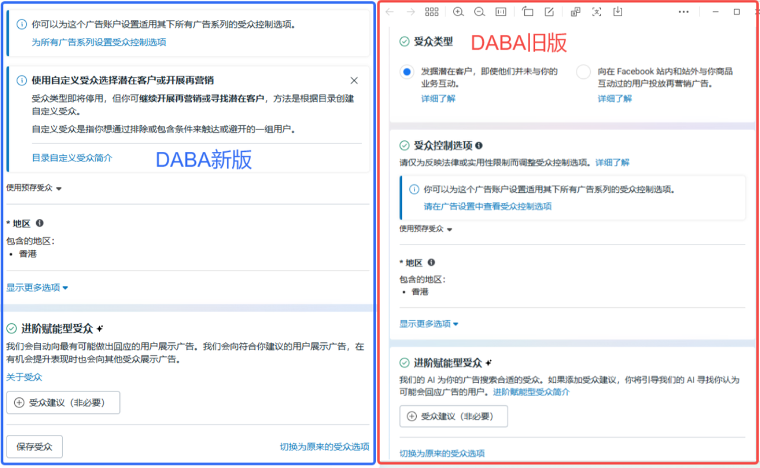Open 使用预存受众 dropdown in DABA新版 panel
This screenshot has width=760, height=468.
click(x=34, y=188)
